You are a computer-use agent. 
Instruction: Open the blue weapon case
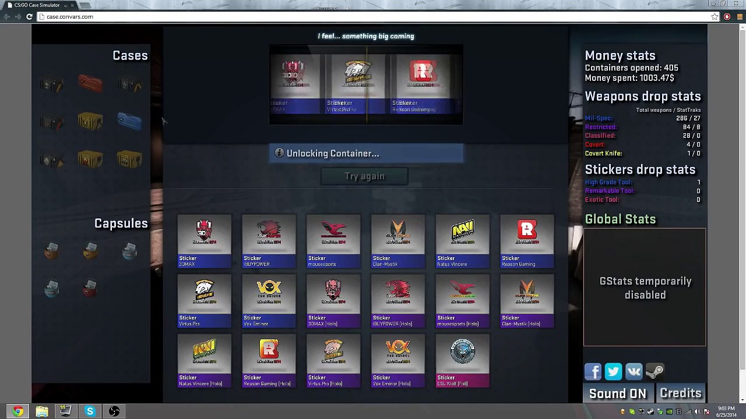(x=129, y=121)
